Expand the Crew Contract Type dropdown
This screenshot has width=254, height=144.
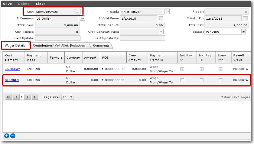point(161,32)
